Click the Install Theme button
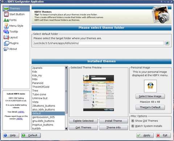Image resolution: width=174 pixels, height=141 pixels. pyautogui.click(x=113, y=121)
